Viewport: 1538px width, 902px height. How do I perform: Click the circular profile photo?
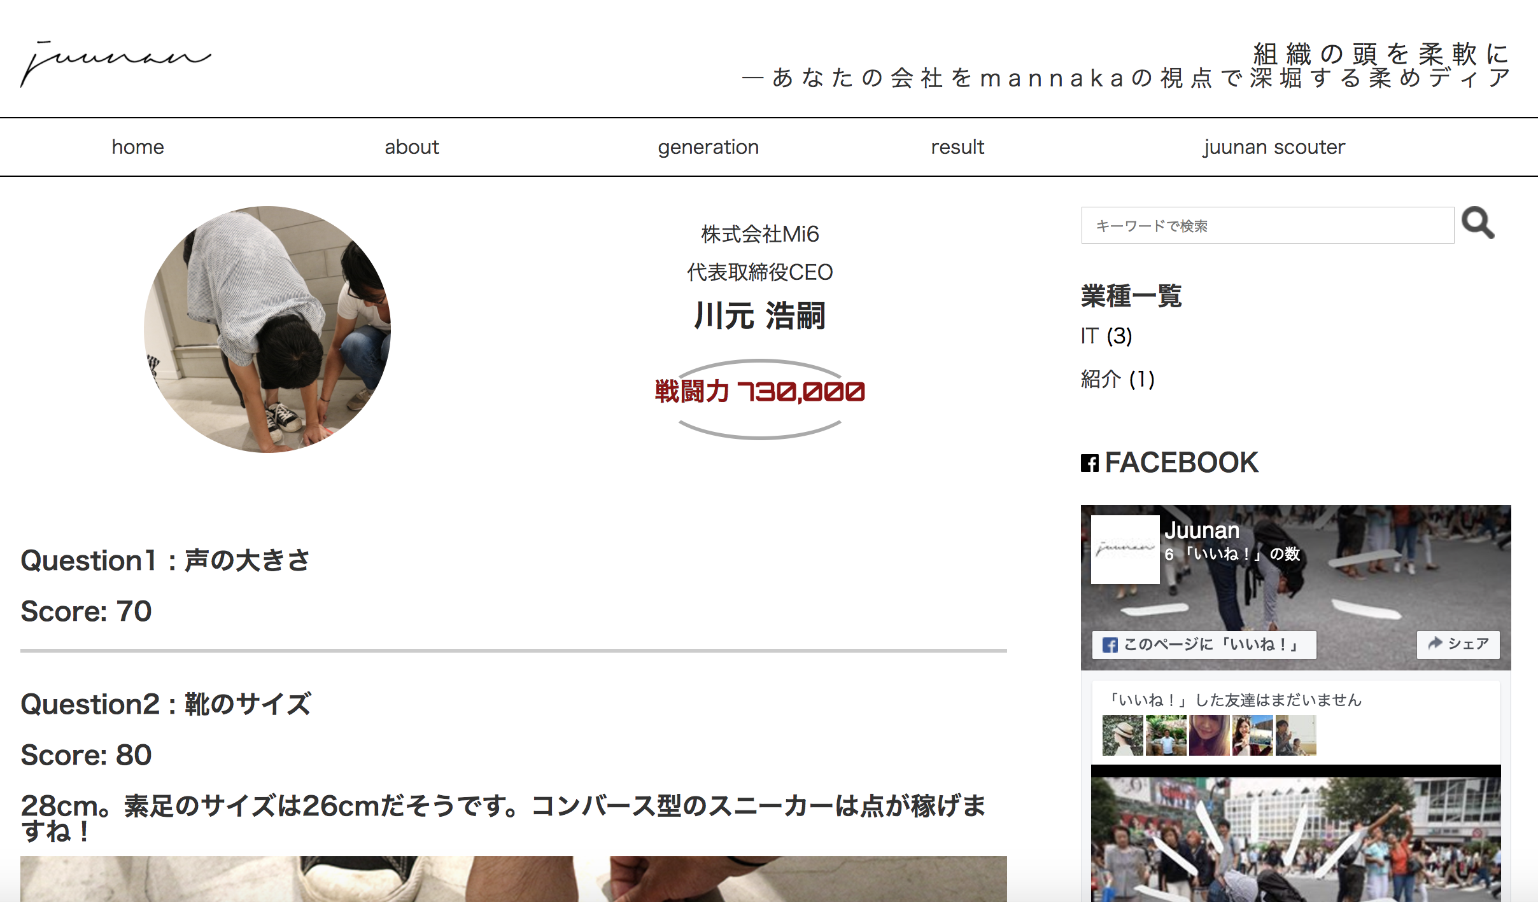coord(267,330)
